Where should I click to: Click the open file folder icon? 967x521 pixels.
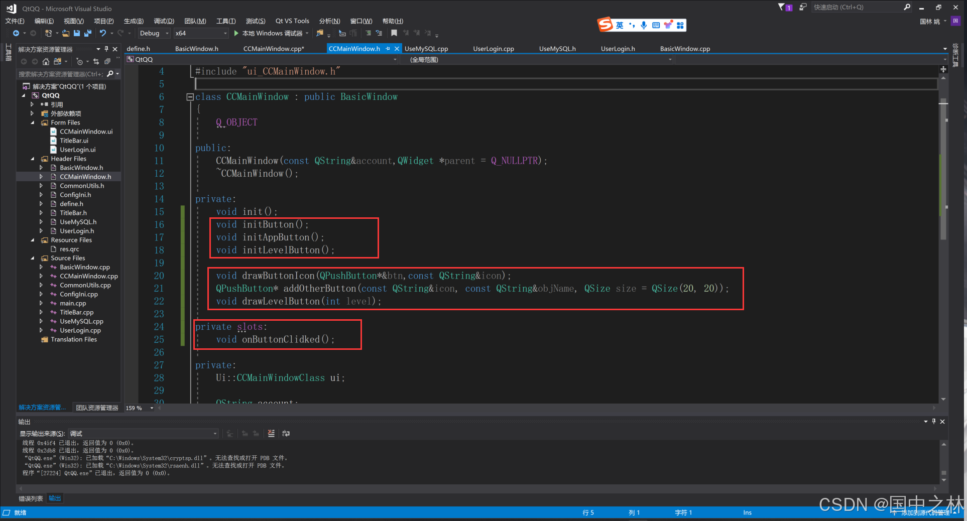pyautogui.click(x=66, y=33)
